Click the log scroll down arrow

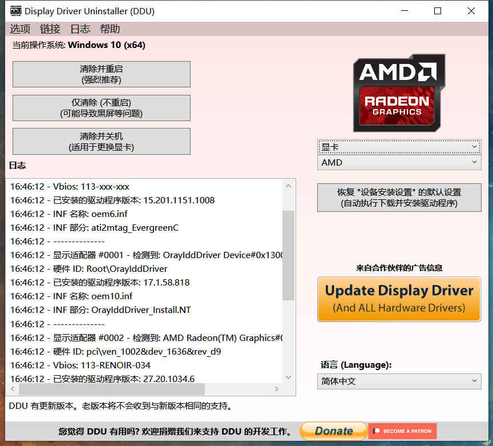click(288, 377)
